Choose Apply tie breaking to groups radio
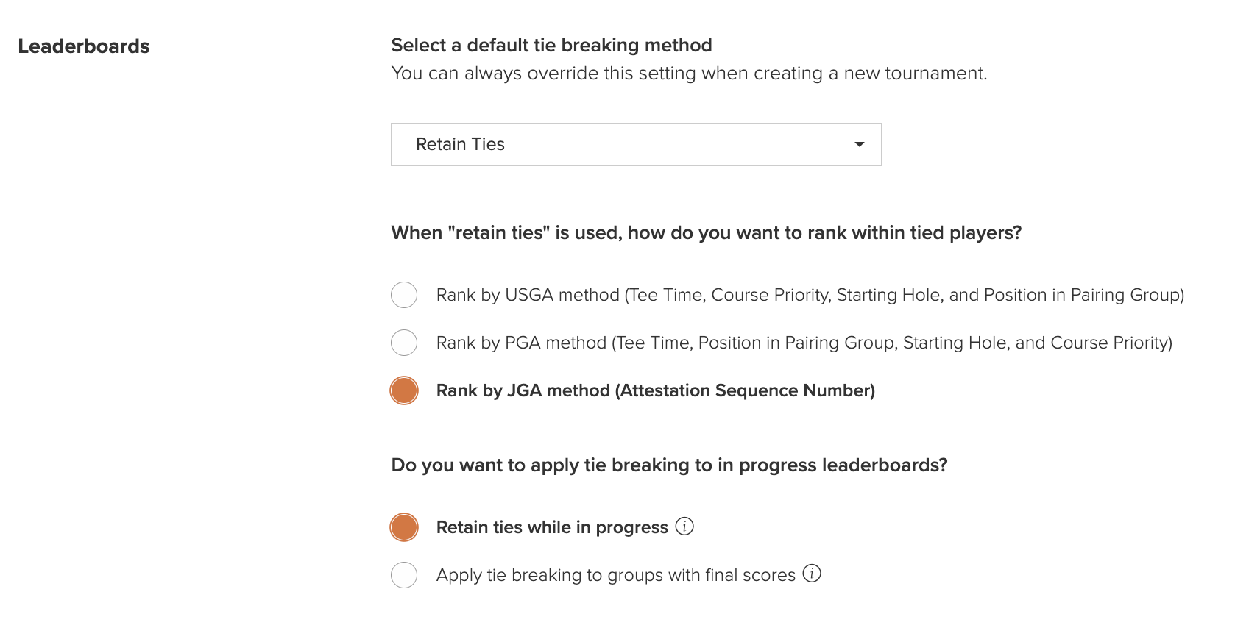 (404, 575)
